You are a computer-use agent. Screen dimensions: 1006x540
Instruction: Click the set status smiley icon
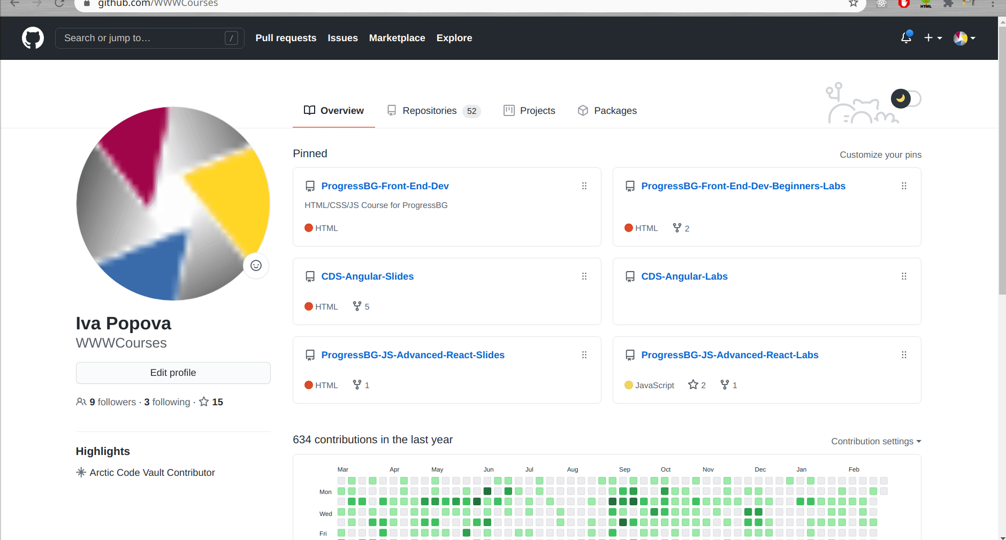[x=256, y=265]
